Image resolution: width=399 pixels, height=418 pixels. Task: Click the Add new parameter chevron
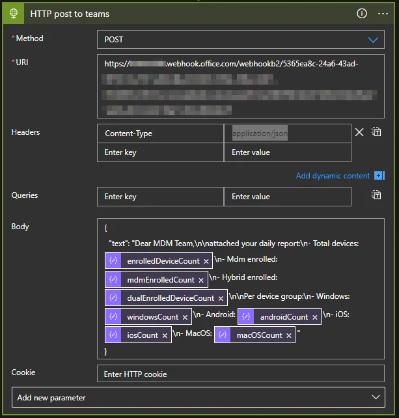click(376, 397)
